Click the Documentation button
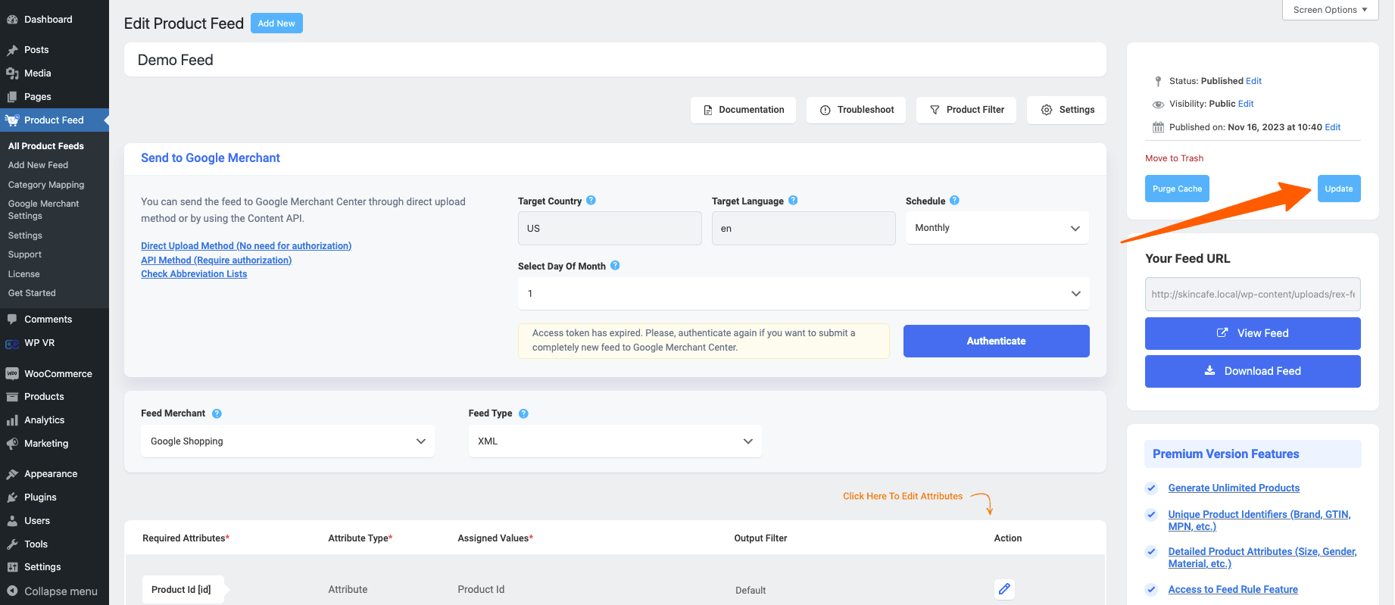This screenshot has height=605, width=1395. point(743,110)
